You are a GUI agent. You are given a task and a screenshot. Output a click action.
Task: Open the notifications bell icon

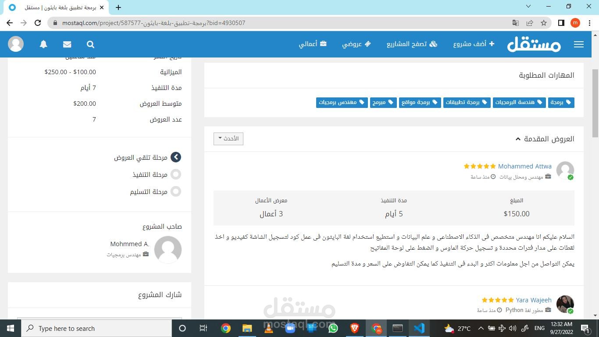[x=43, y=44]
